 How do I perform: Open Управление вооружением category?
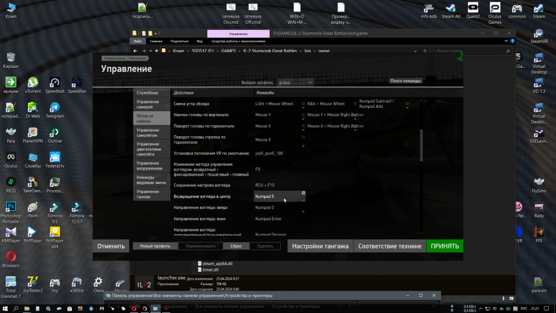151,166
